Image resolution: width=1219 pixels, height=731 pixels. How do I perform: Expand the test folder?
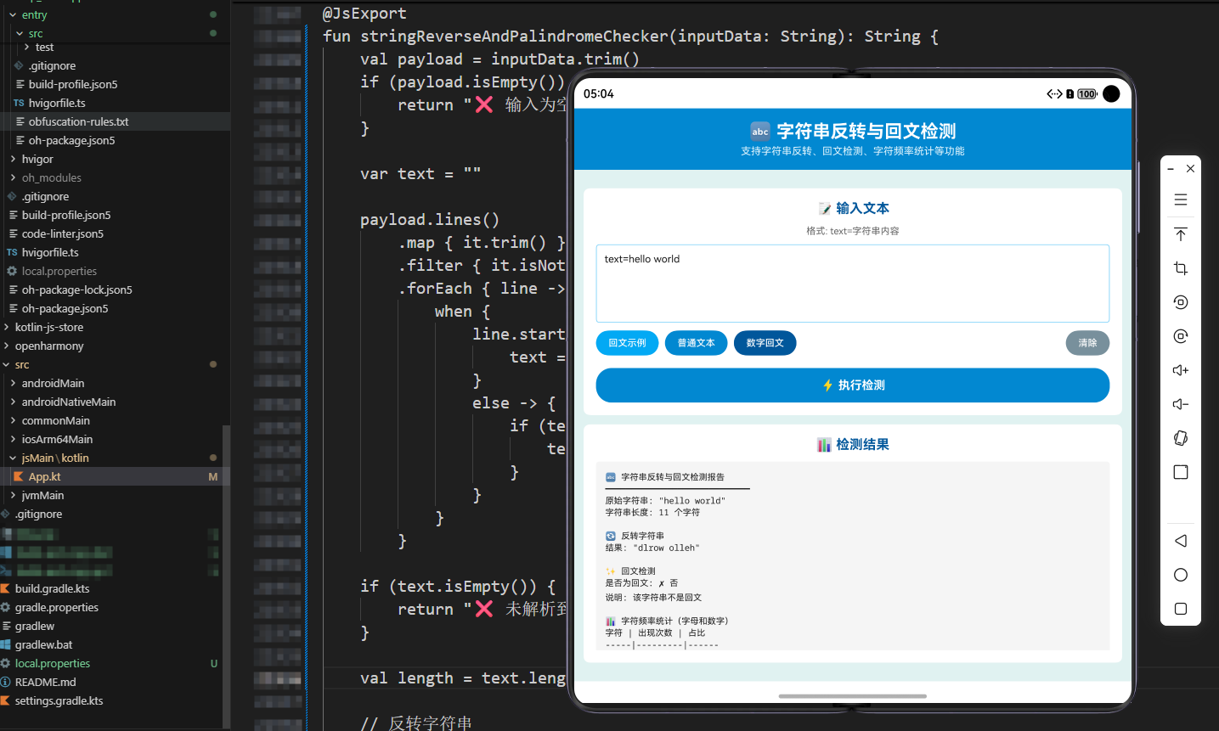point(27,48)
